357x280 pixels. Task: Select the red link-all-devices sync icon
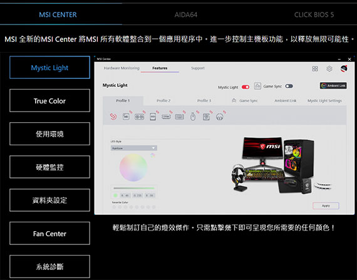click(113, 117)
